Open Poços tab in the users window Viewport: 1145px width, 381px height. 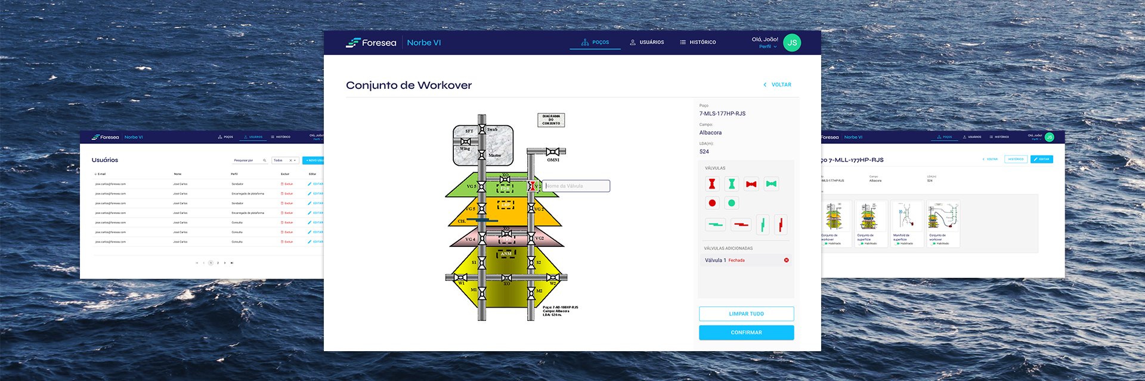pos(225,137)
